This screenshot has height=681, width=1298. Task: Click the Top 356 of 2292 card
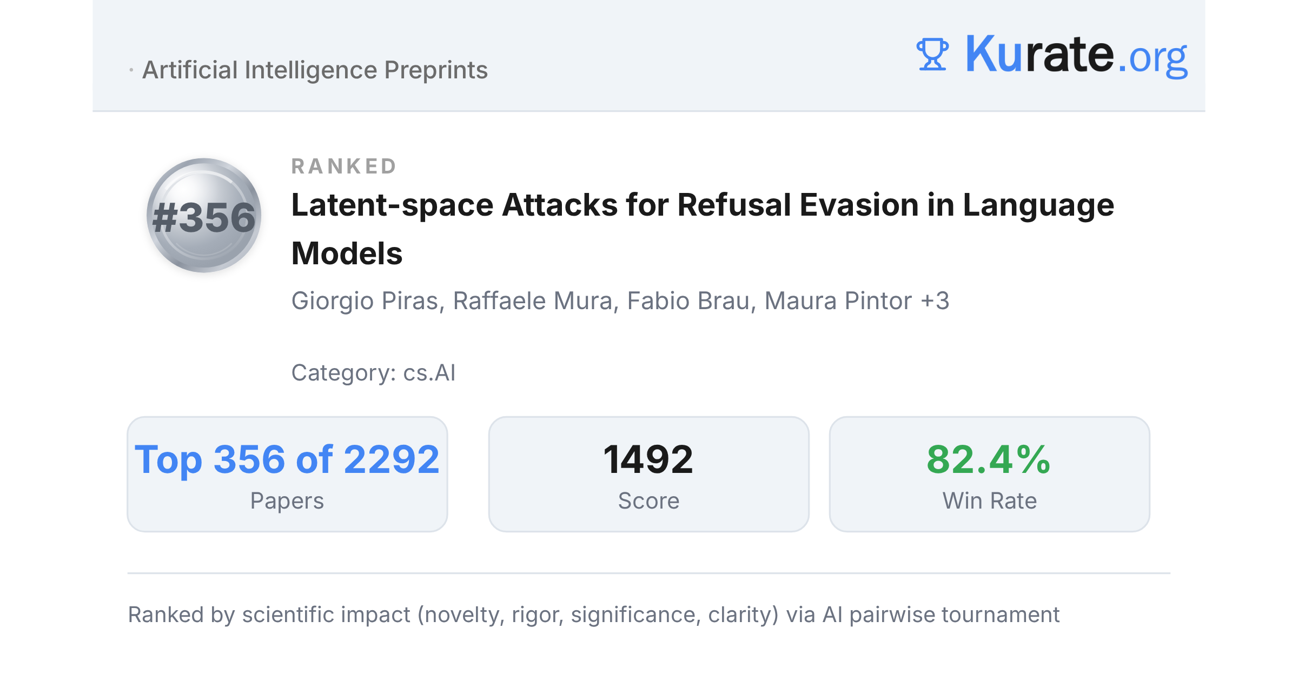tap(287, 474)
